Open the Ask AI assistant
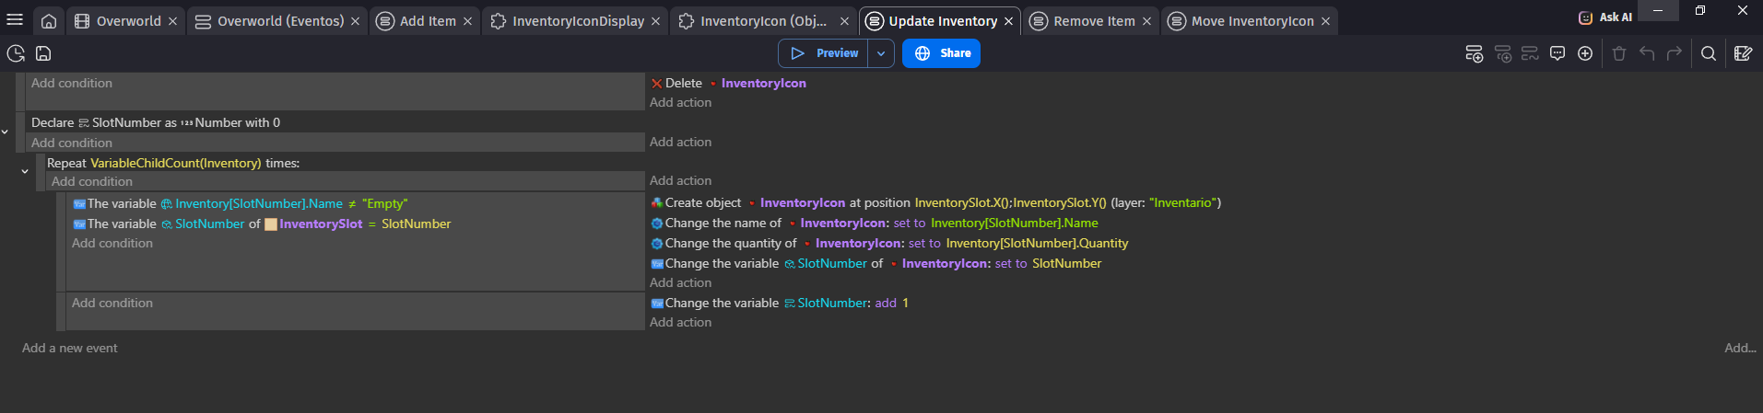Image resolution: width=1763 pixels, height=413 pixels. pos(1604,17)
